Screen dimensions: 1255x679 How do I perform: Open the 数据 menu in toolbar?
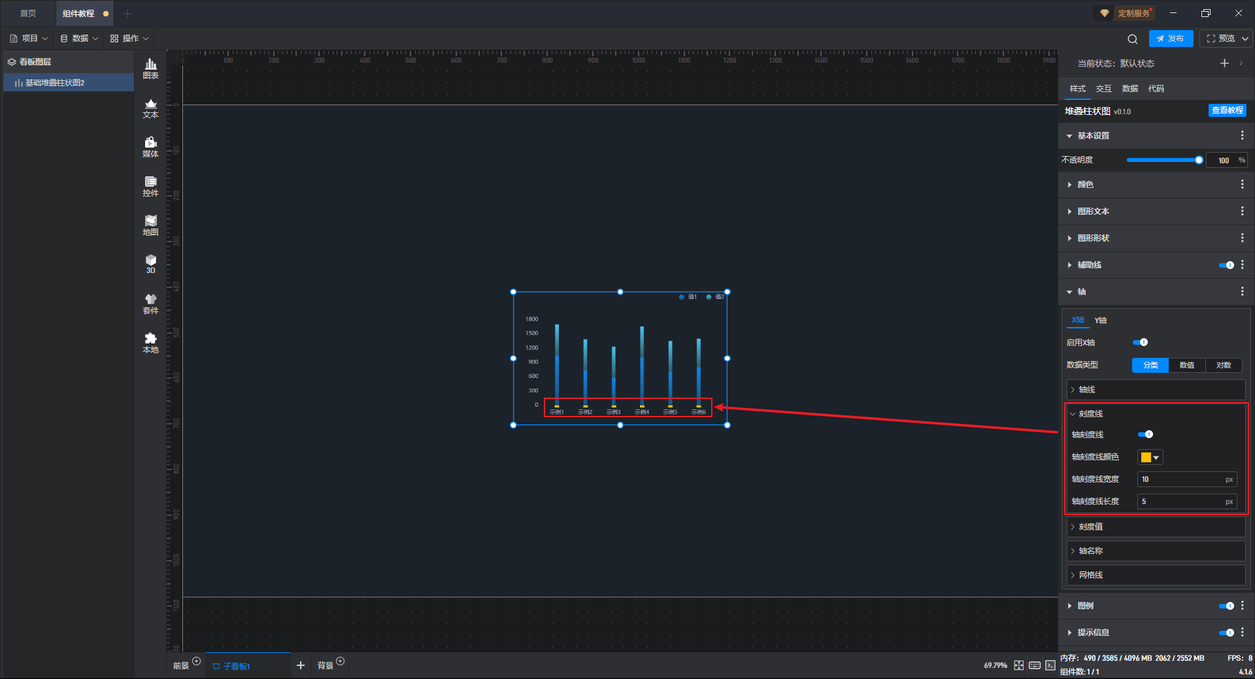coord(79,39)
